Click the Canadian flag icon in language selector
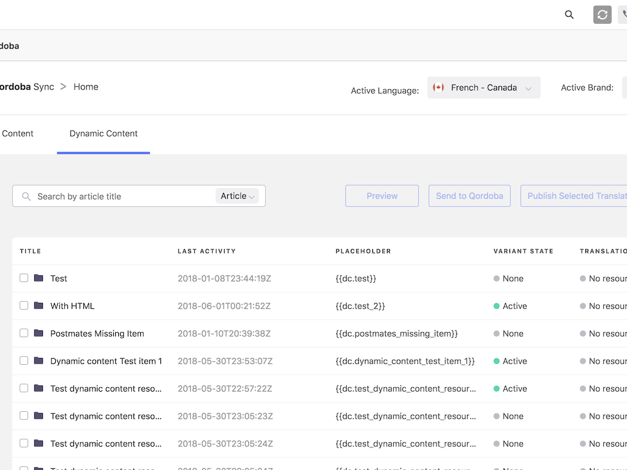Screen dimensions: 627x470 coord(438,88)
